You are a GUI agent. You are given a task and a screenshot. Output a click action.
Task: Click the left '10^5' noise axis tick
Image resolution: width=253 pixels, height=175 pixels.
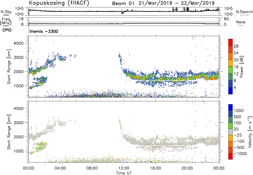[19, 9]
